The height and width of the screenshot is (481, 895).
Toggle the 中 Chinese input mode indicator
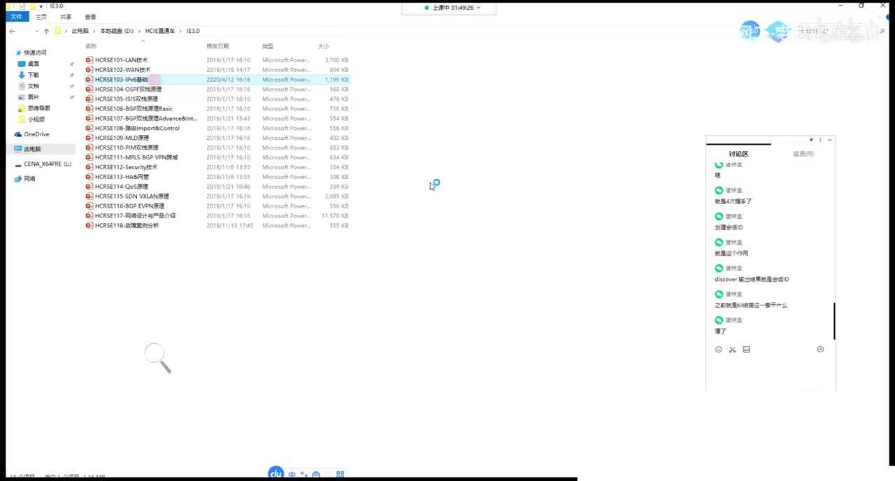click(x=292, y=474)
